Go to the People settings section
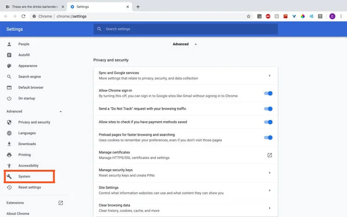This screenshot has width=347, height=217. click(24, 44)
